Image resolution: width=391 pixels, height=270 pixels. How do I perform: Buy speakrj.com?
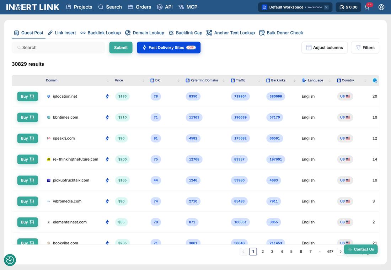[27, 138]
